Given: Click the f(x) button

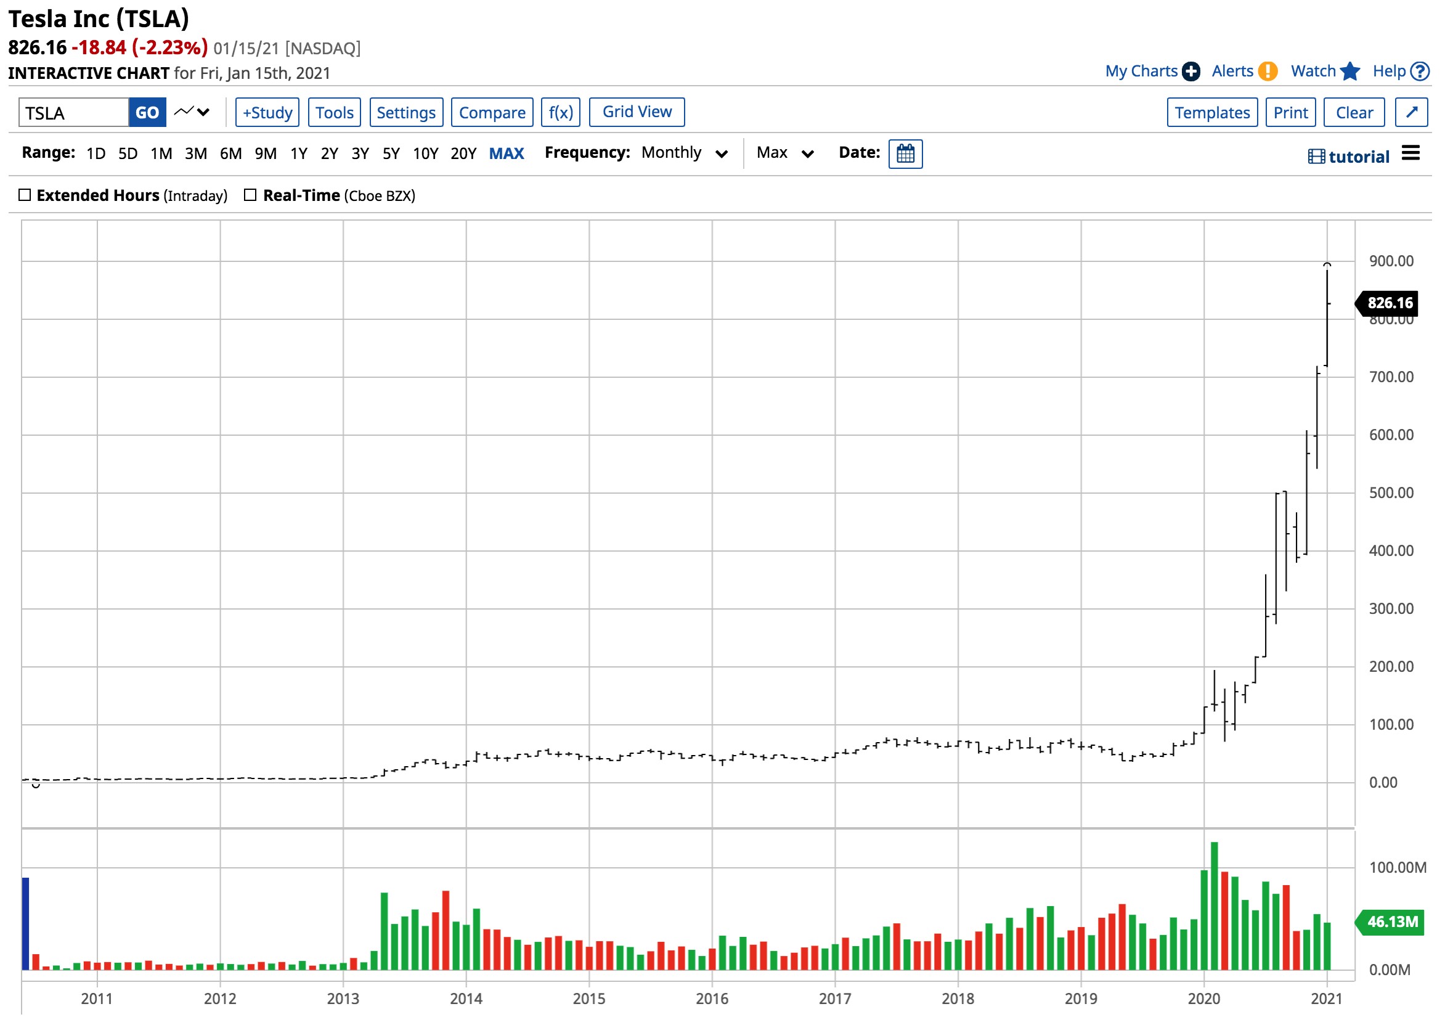Looking at the screenshot, I should [x=560, y=112].
